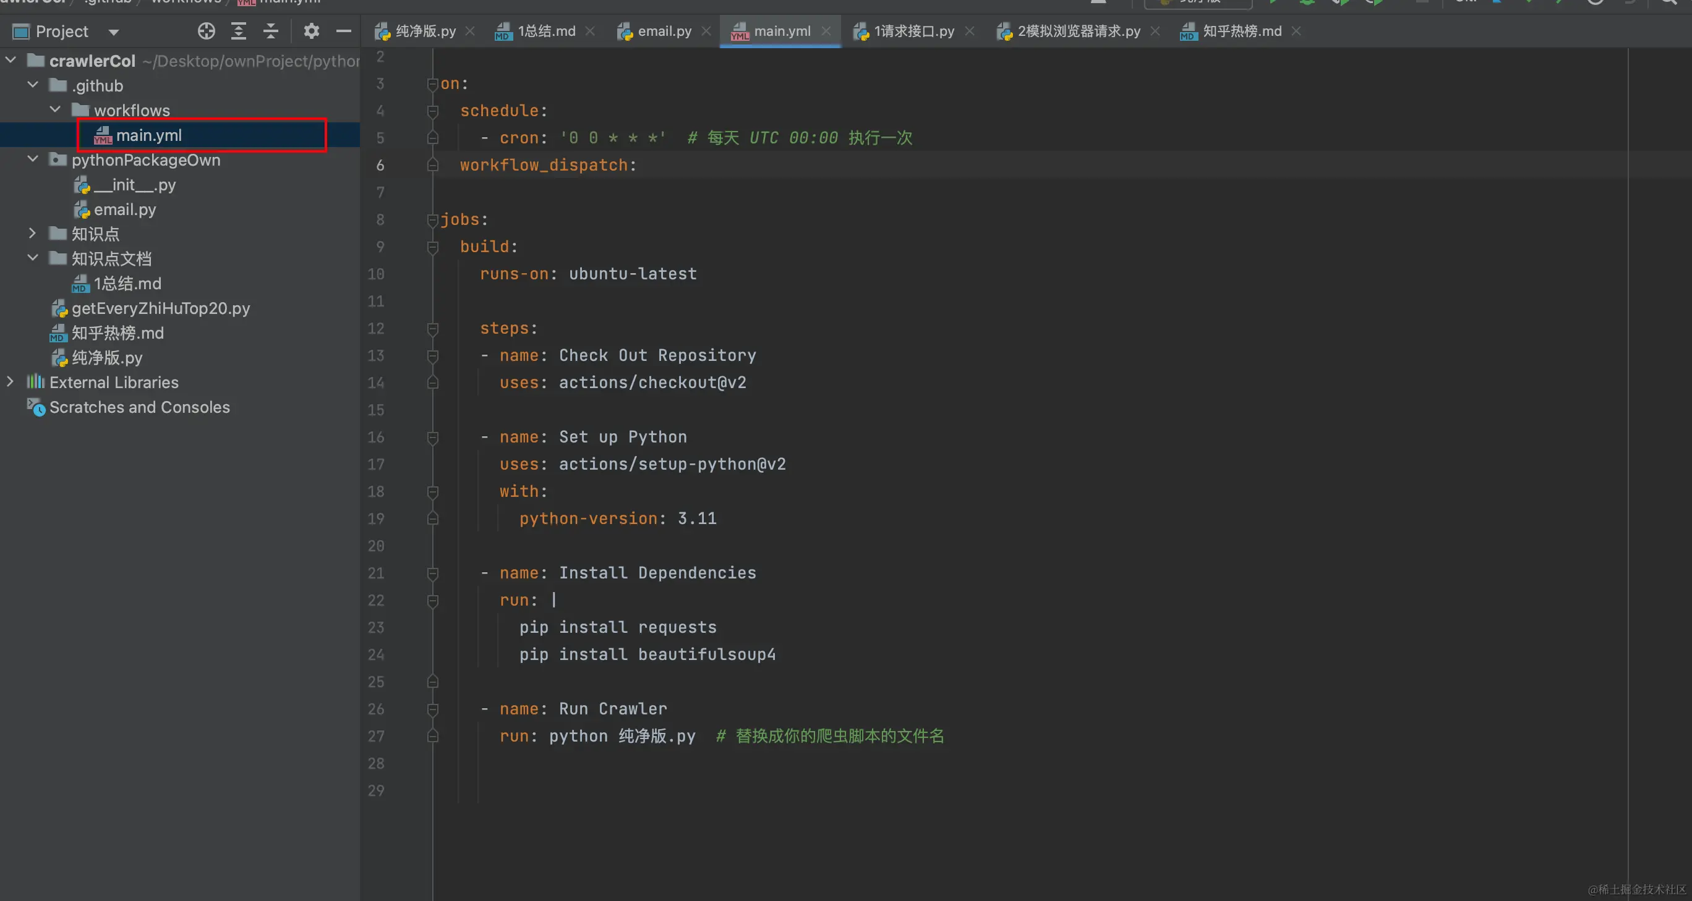Toggle the fold marker beside the steps: line
1692x901 pixels.
click(x=432, y=328)
